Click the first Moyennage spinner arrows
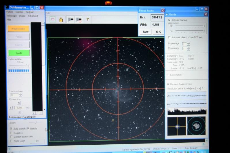230x153 pixels. tap(189, 44)
